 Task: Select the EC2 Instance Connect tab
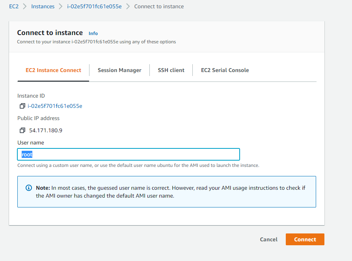coord(53,70)
